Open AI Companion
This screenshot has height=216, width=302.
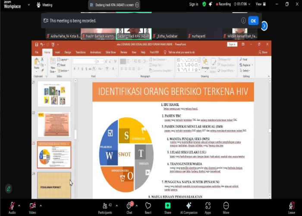(x=188, y=206)
